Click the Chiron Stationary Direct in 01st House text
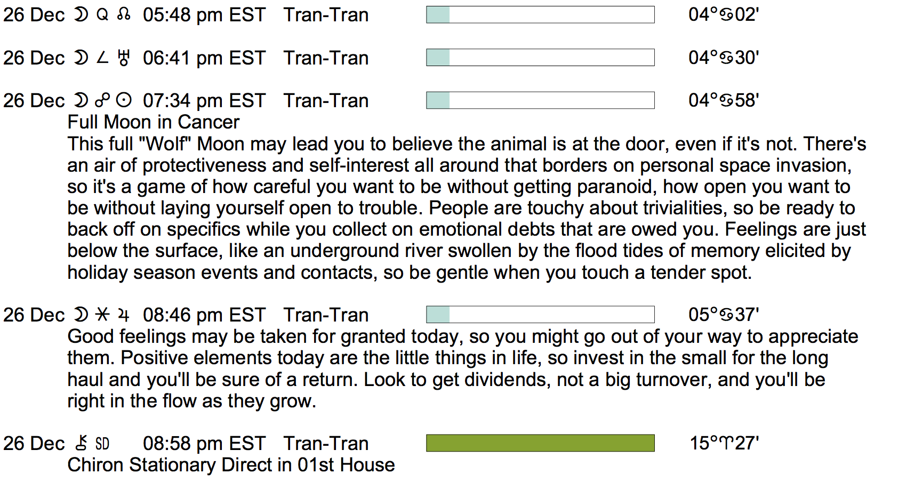Viewport: 898px width, 482px height. [x=231, y=465]
